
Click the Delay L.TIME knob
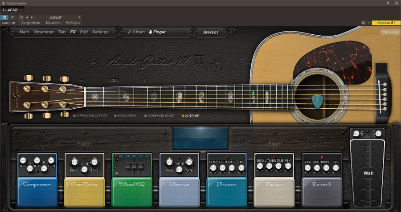[269, 166]
